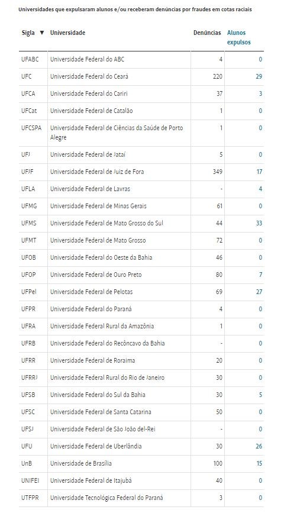Select Universidade Federal de Lavras row
This screenshot has height=513, width=284.
point(141,189)
